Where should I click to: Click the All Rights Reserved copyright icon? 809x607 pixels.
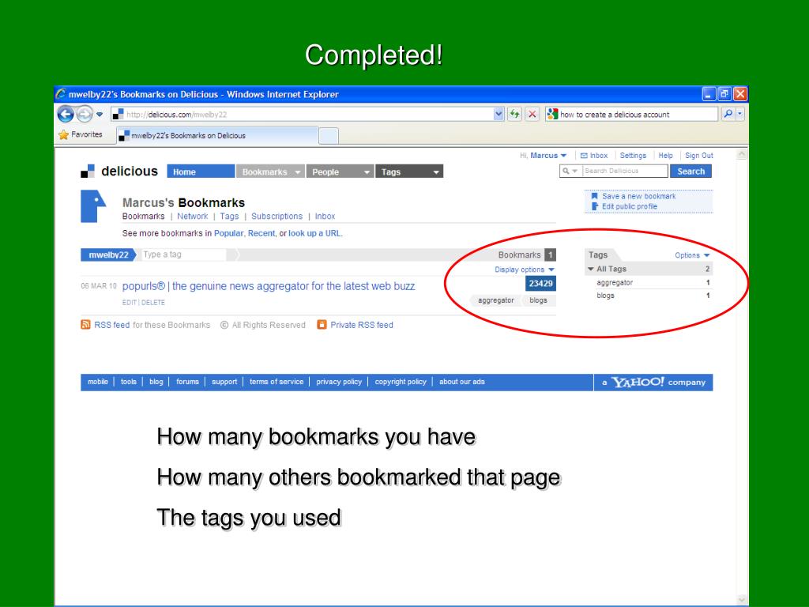[x=224, y=325]
